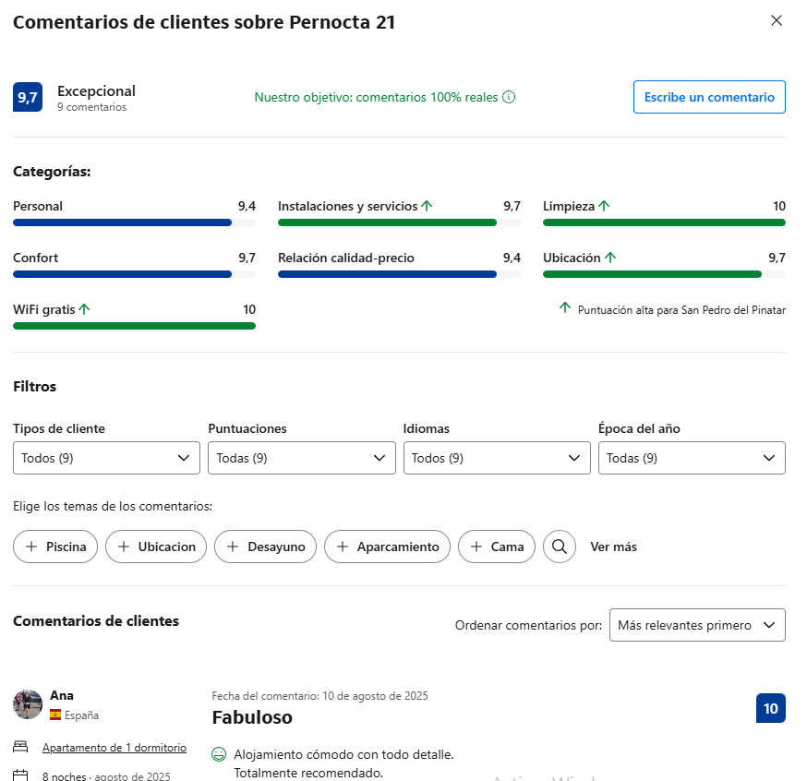The image size is (807, 781).
Task: Click Escribe un comentario button
Action: 709,97
